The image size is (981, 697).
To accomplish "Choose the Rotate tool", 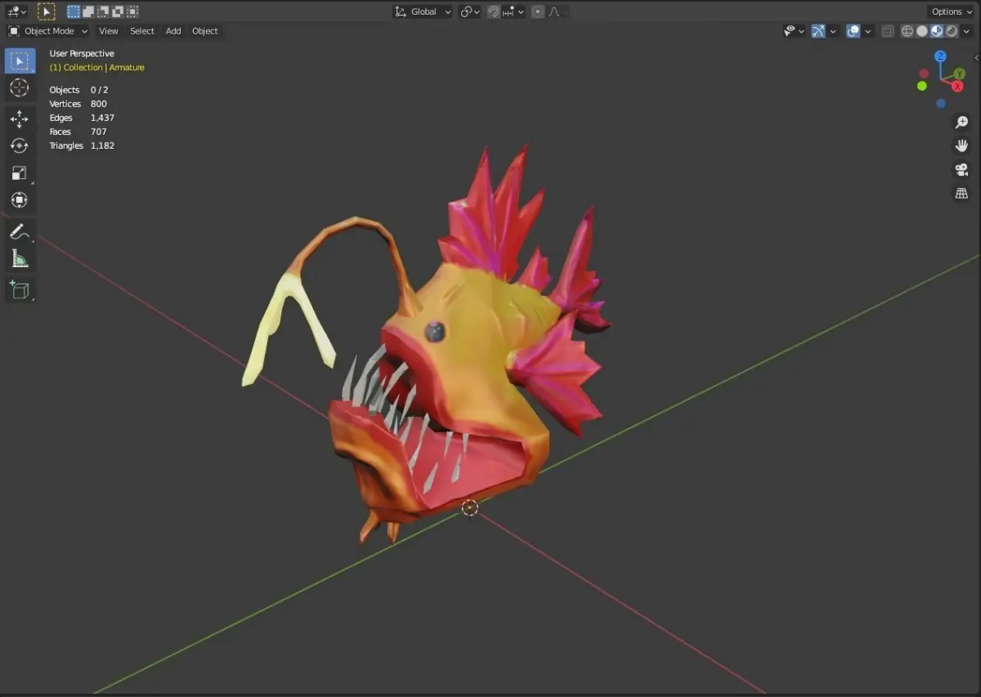I will [20, 146].
